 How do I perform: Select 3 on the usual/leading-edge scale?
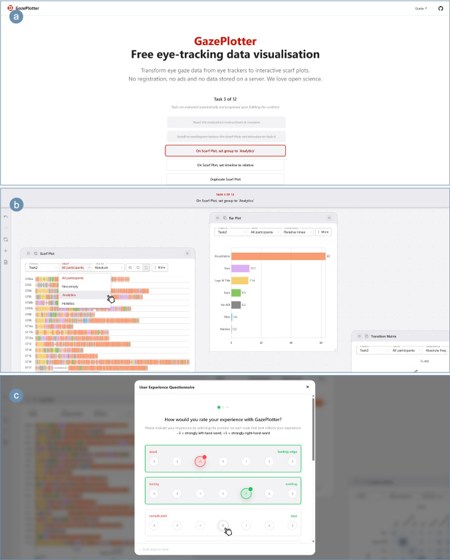pyautogui.click(x=292, y=462)
